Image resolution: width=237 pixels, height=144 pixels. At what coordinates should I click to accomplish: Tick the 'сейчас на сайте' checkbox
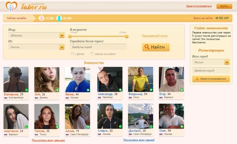point(92,54)
